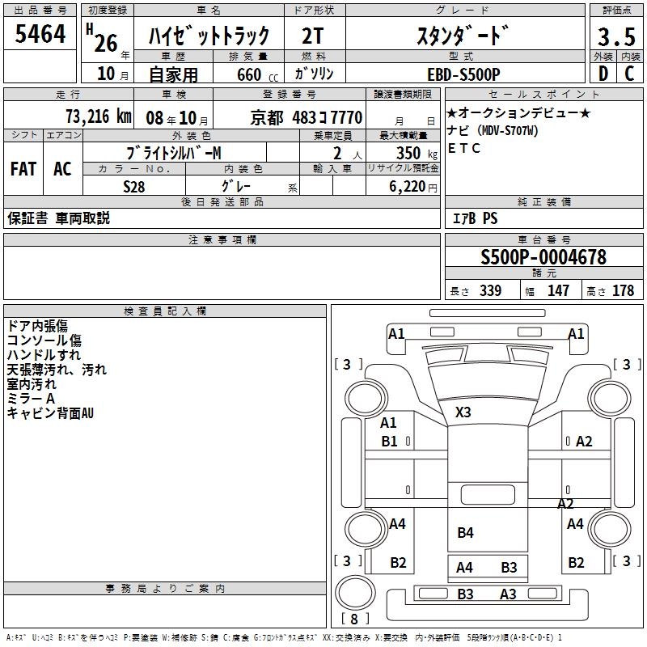Click the spare tire value [8]
Viewport: 647px width, 647px height.
354,619
